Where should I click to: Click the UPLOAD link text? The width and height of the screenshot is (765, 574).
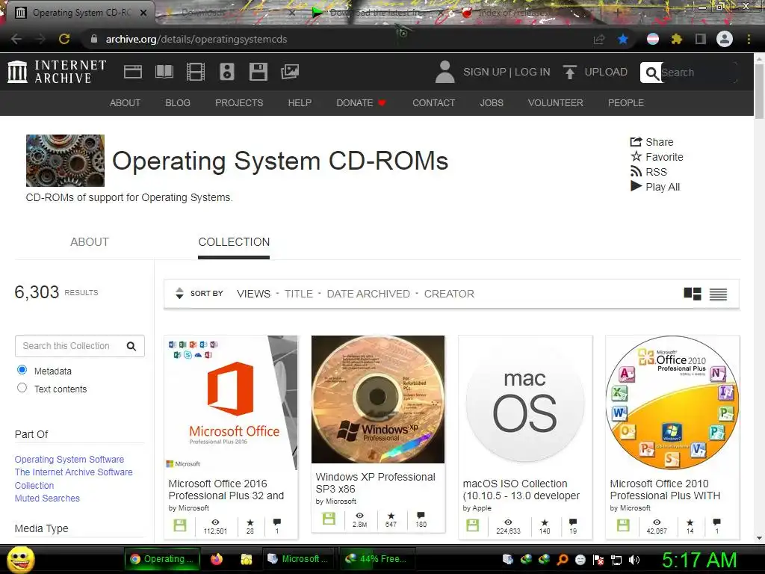click(606, 72)
